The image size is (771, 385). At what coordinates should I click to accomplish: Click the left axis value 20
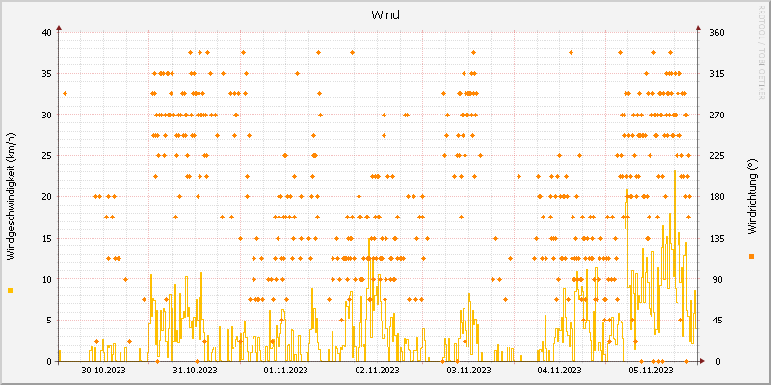tap(46, 197)
